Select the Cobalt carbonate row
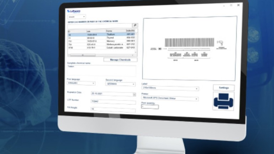The width and height of the screenshot is (274, 154). pos(101,48)
